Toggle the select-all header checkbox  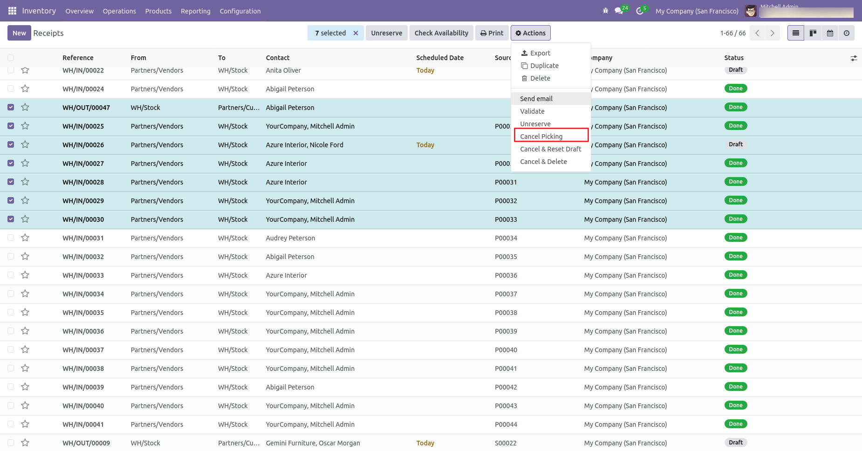click(11, 58)
